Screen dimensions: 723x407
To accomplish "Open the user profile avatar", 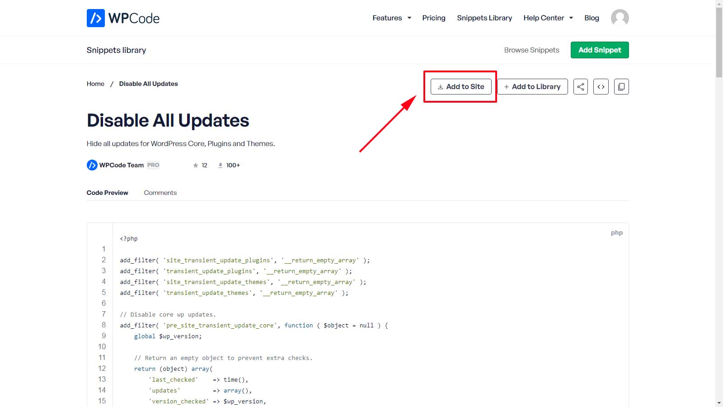I will 620,18.
